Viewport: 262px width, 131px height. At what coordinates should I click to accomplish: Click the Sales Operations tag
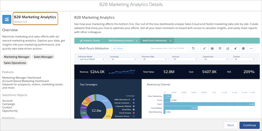(x=15, y=63)
